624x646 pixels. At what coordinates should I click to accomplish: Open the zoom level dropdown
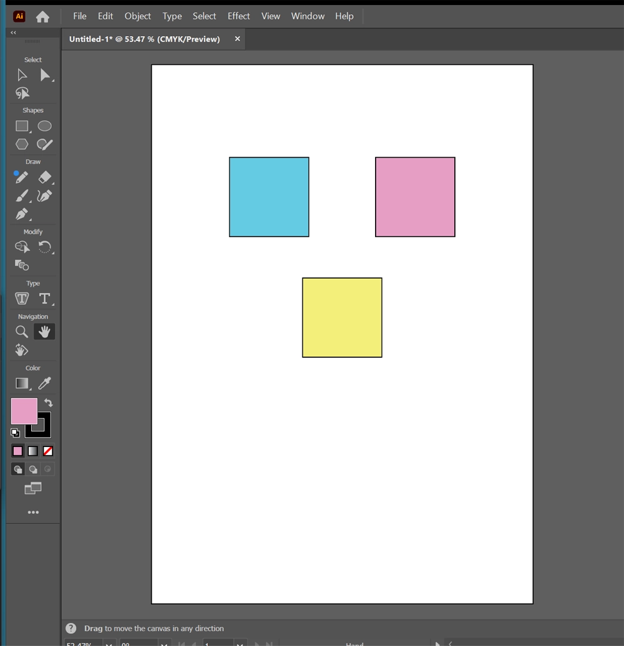pos(109,642)
